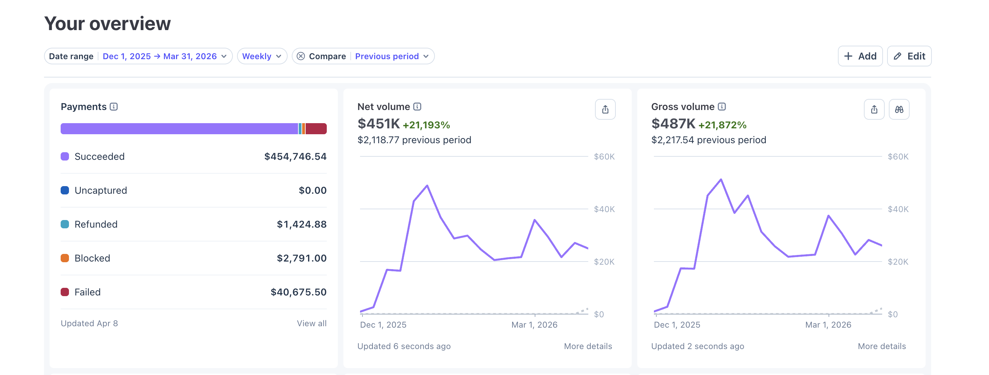Screen dimensions: 989x375
Task: Open the Previous period comparison dropdown
Action: tap(391, 56)
